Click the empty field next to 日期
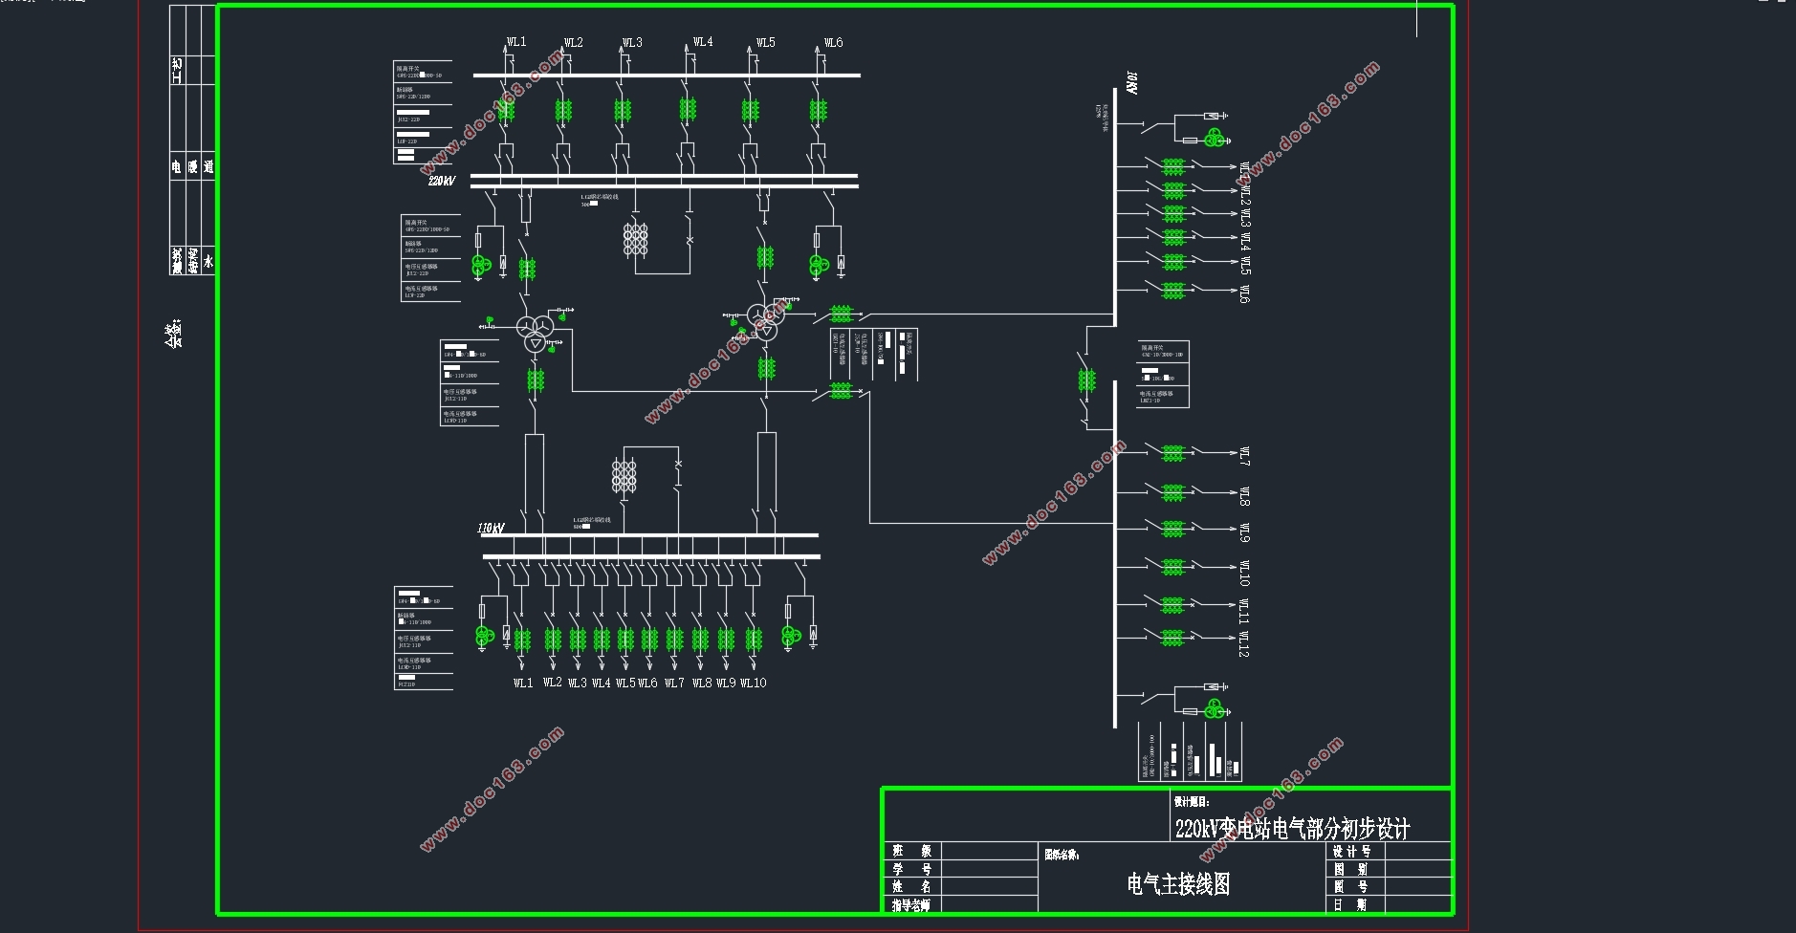The width and height of the screenshot is (1796, 933). (x=1417, y=904)
